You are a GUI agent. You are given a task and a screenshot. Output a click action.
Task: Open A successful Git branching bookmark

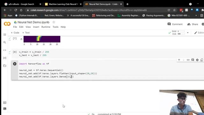[x=78, y=15]
